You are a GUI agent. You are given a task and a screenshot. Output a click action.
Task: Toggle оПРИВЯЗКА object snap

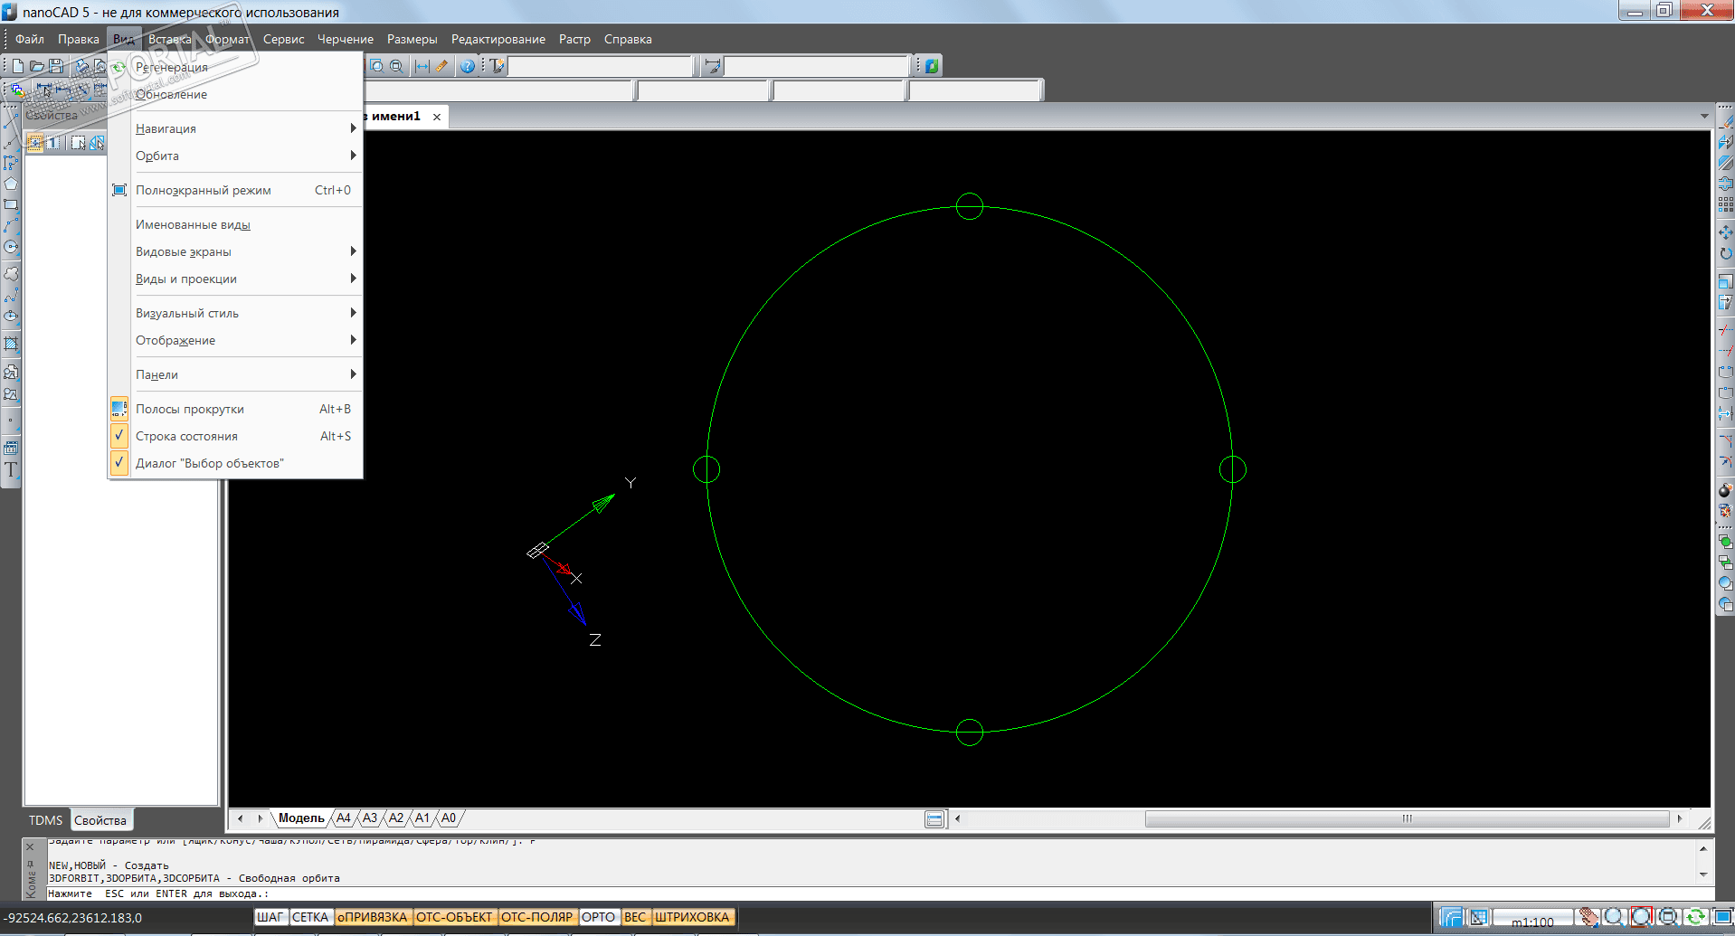pos(373,917)
